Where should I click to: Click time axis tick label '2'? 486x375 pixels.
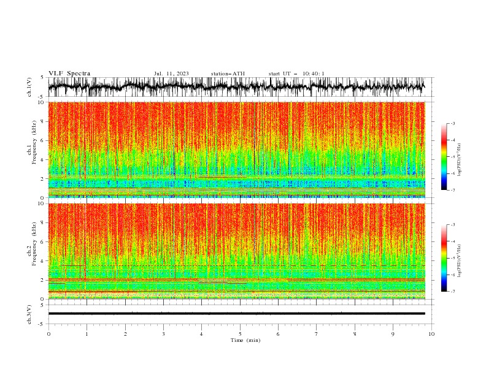[x=125, y=334]
